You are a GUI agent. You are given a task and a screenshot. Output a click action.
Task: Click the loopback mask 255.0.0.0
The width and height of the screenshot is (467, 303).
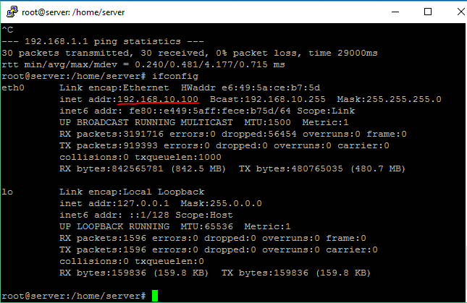[x=235, y=203]
